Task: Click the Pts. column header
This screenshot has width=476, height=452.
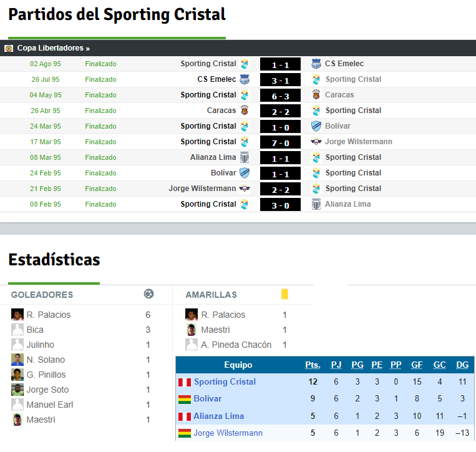Action: pyautogui.click(x=313, y=365)
